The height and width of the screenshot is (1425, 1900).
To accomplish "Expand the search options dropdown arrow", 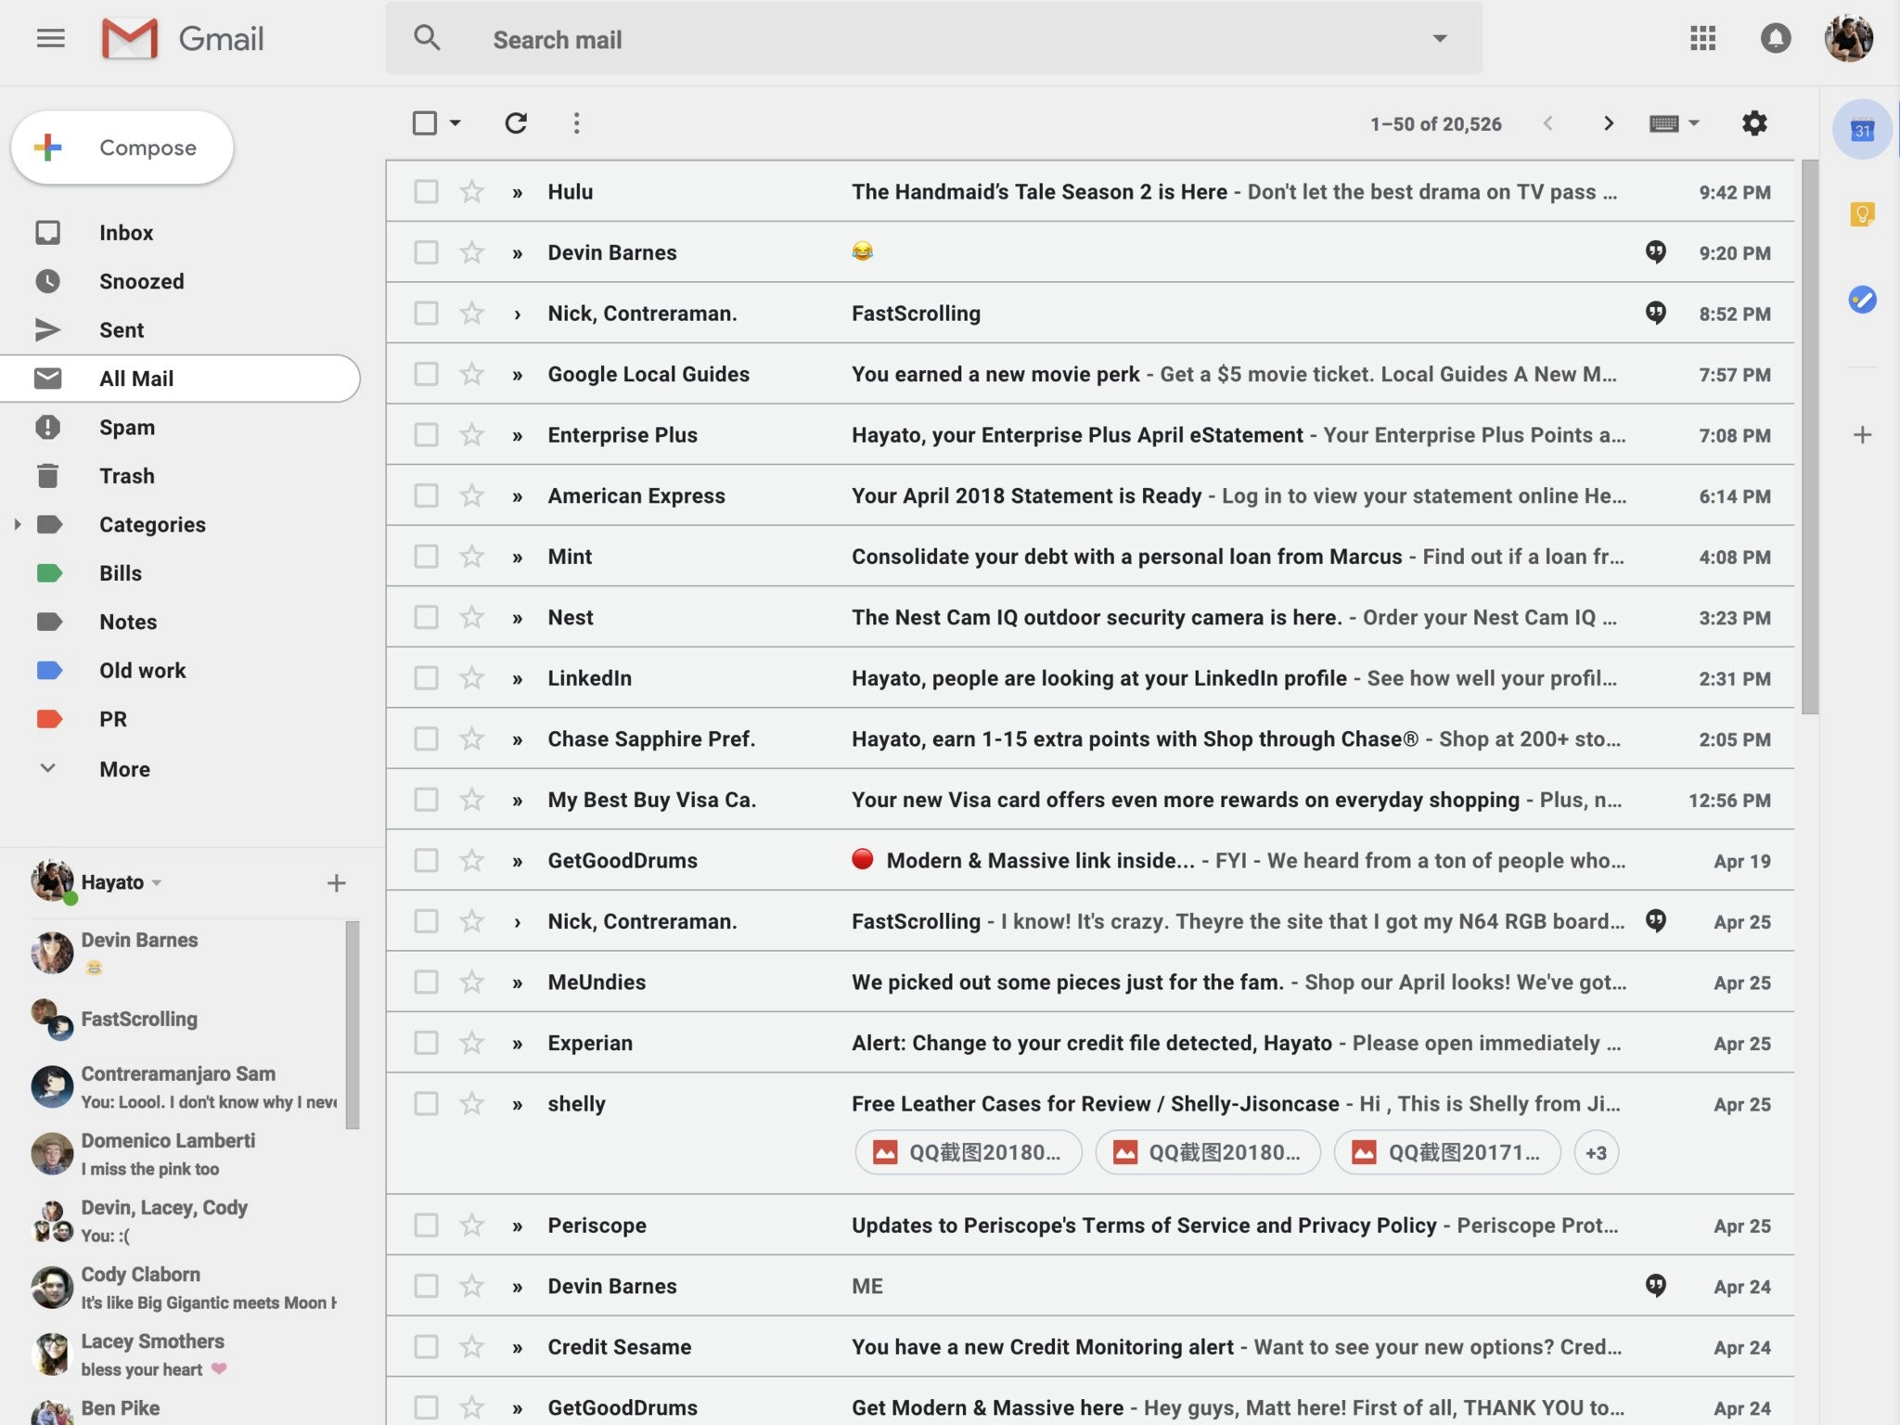I will pyautogui.click(x=1439, y=38).
